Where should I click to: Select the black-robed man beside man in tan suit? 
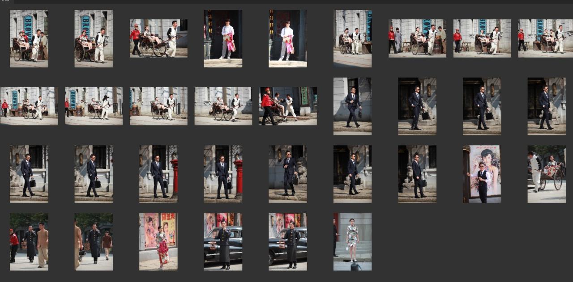[x=29, y=241]
